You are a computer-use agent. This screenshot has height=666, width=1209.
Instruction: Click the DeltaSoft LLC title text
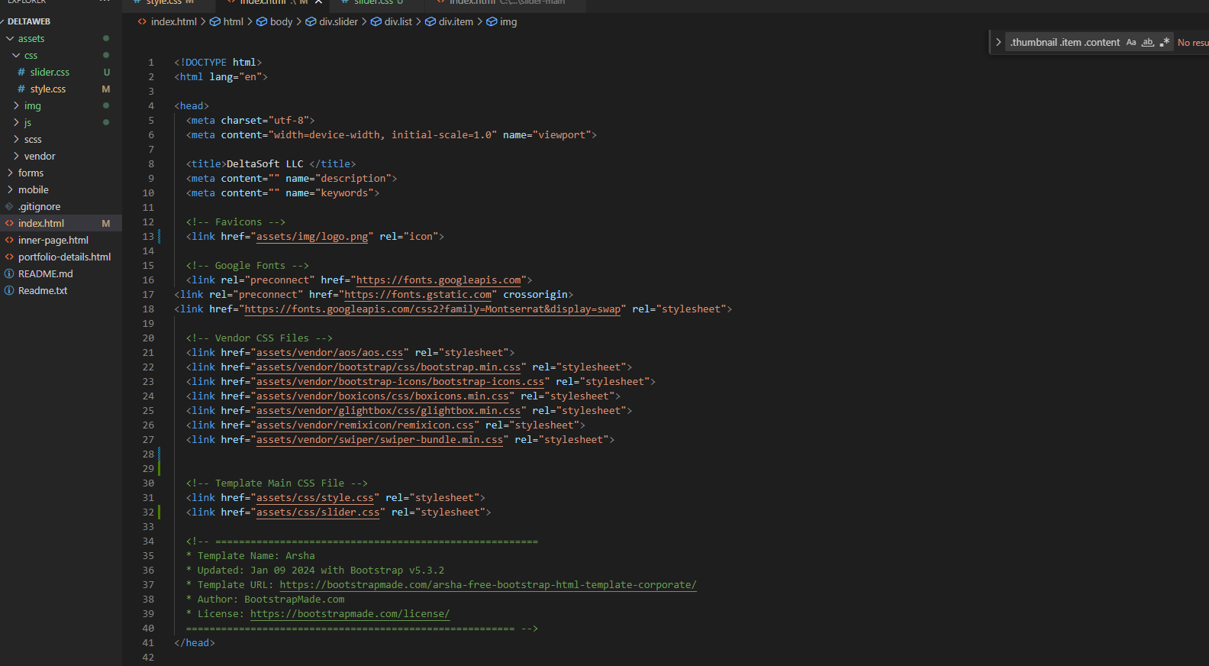pos(265,164)
